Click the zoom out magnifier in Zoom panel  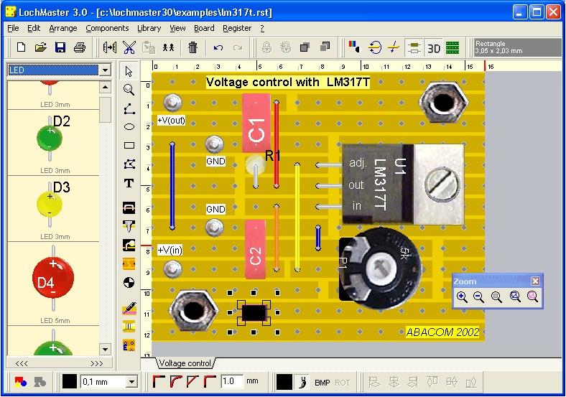[x=478, y=297]
